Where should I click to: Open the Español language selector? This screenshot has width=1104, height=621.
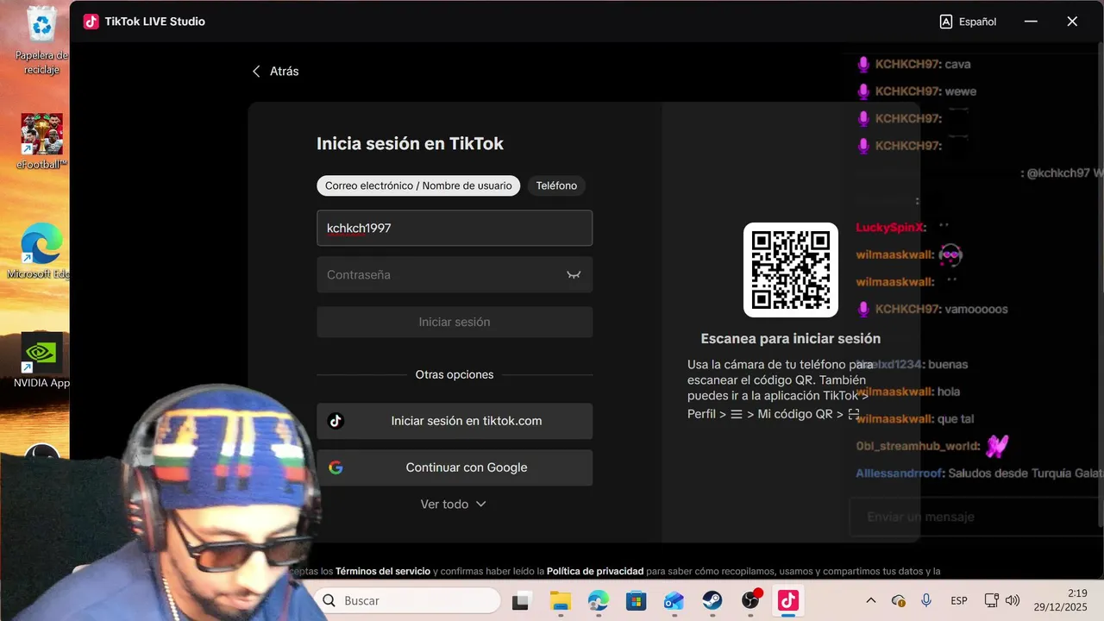click(968, 22)
